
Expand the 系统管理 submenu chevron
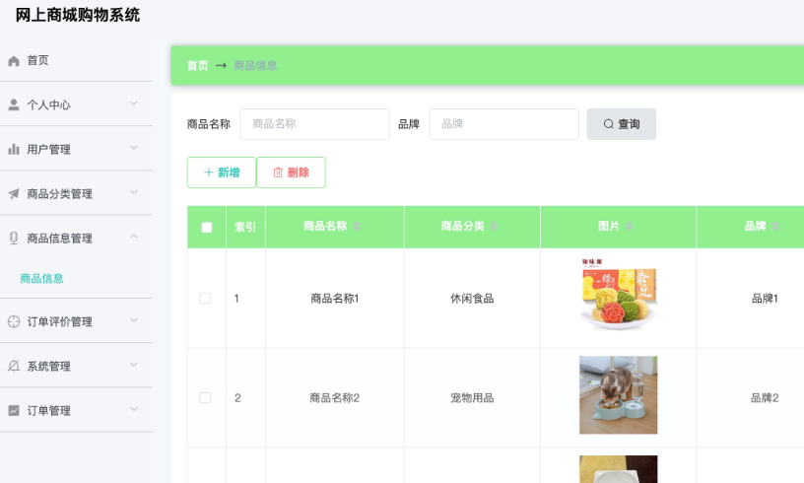tap(134, 365)
